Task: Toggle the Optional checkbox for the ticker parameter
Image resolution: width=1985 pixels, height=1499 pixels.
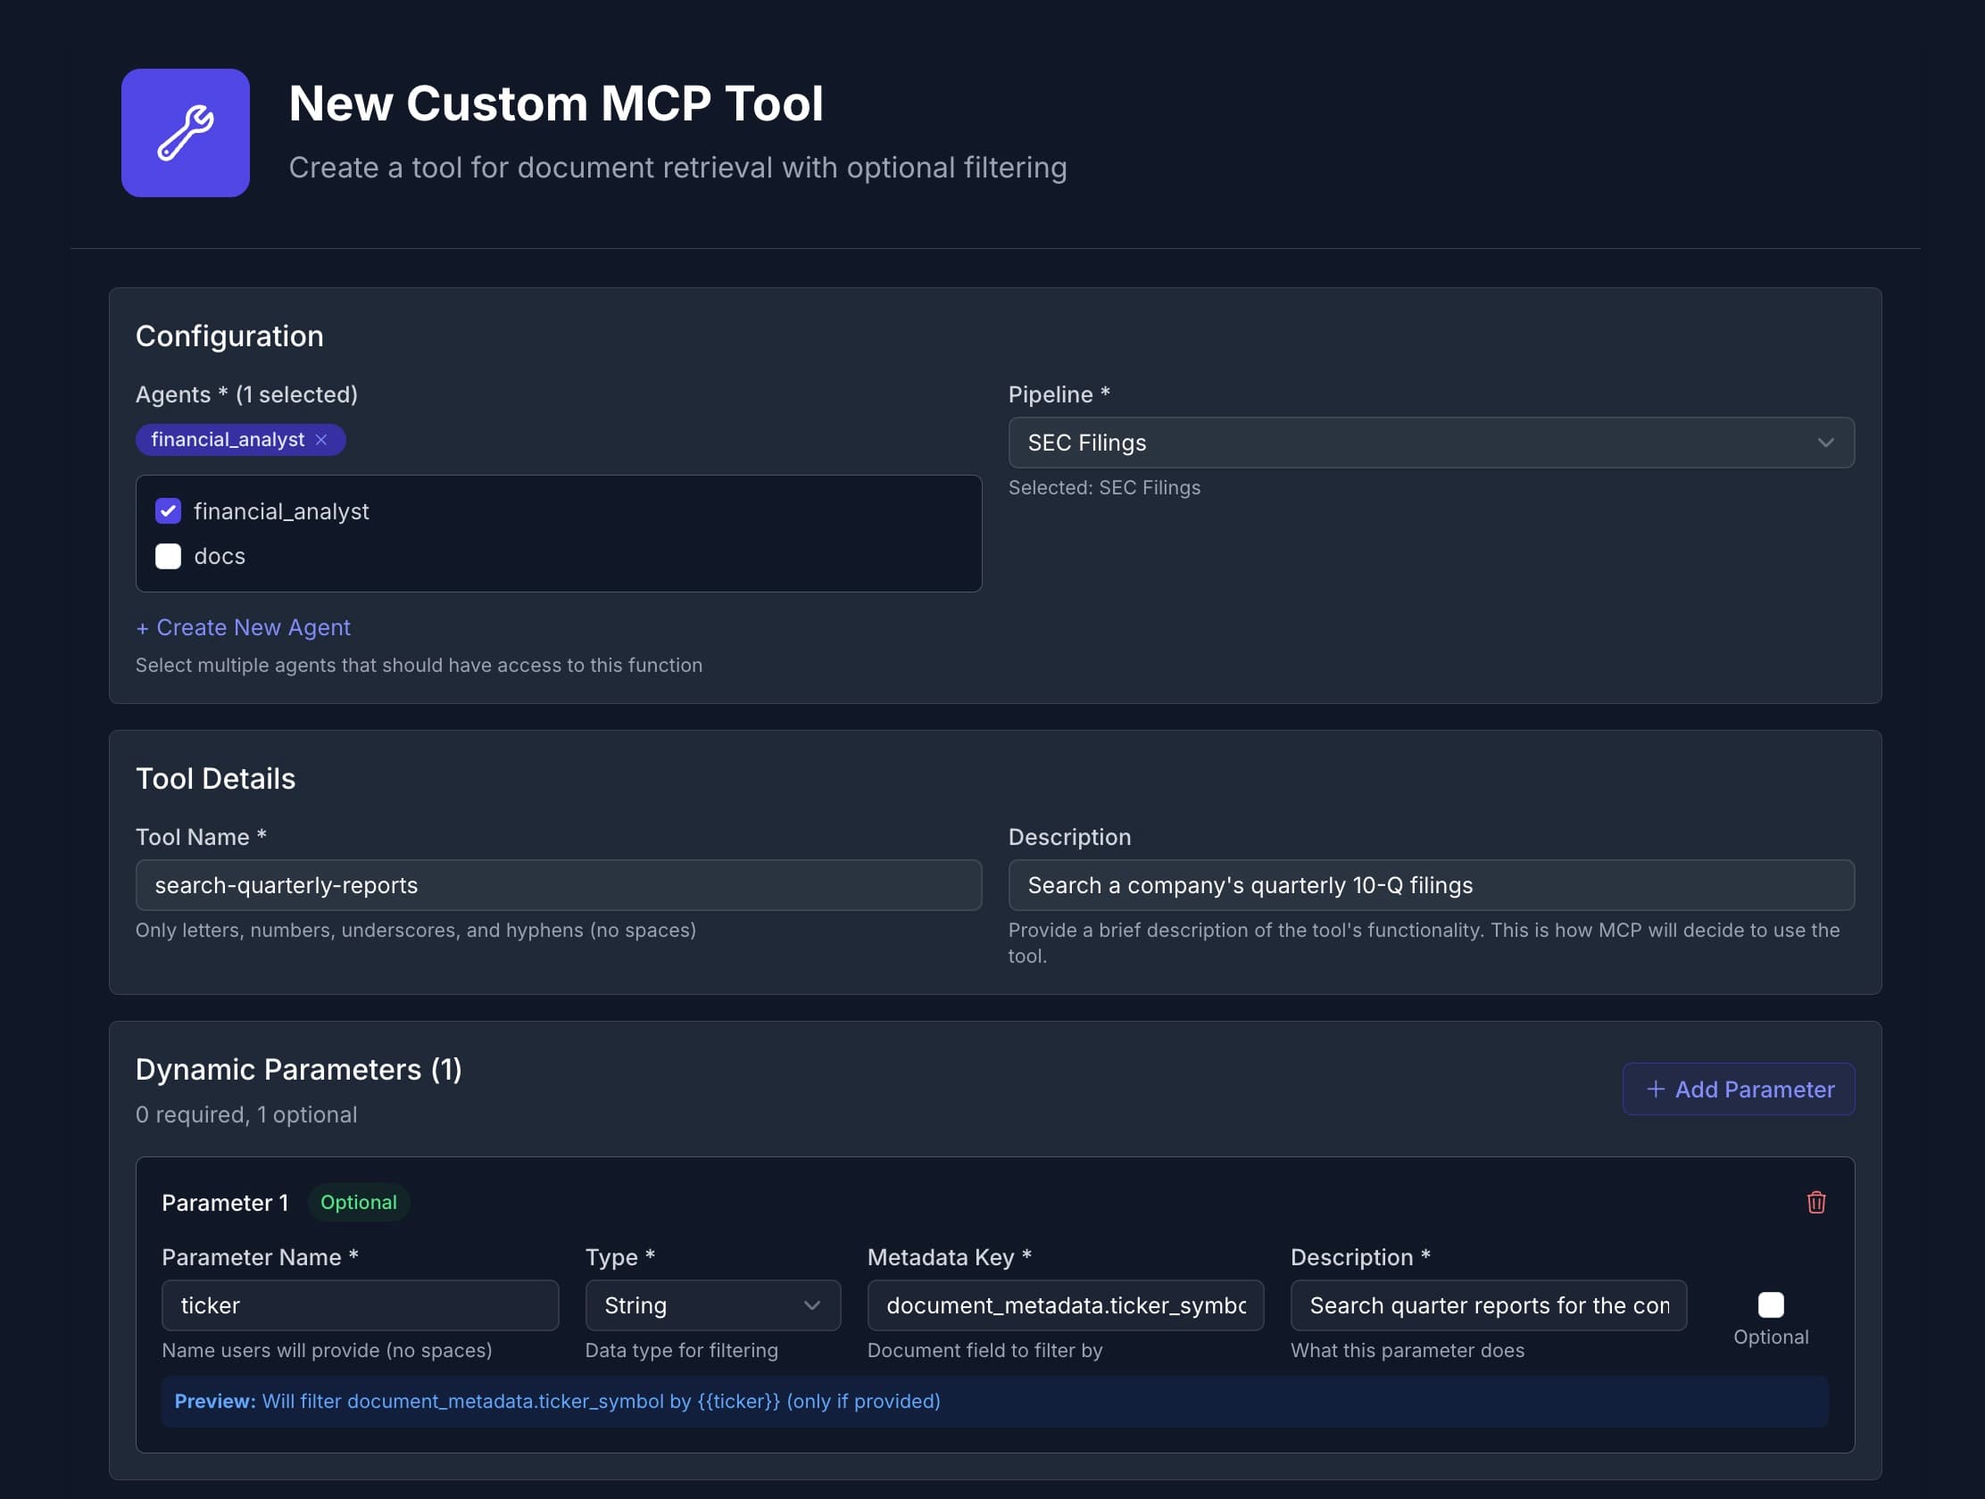Action: coord(1771,1305)
